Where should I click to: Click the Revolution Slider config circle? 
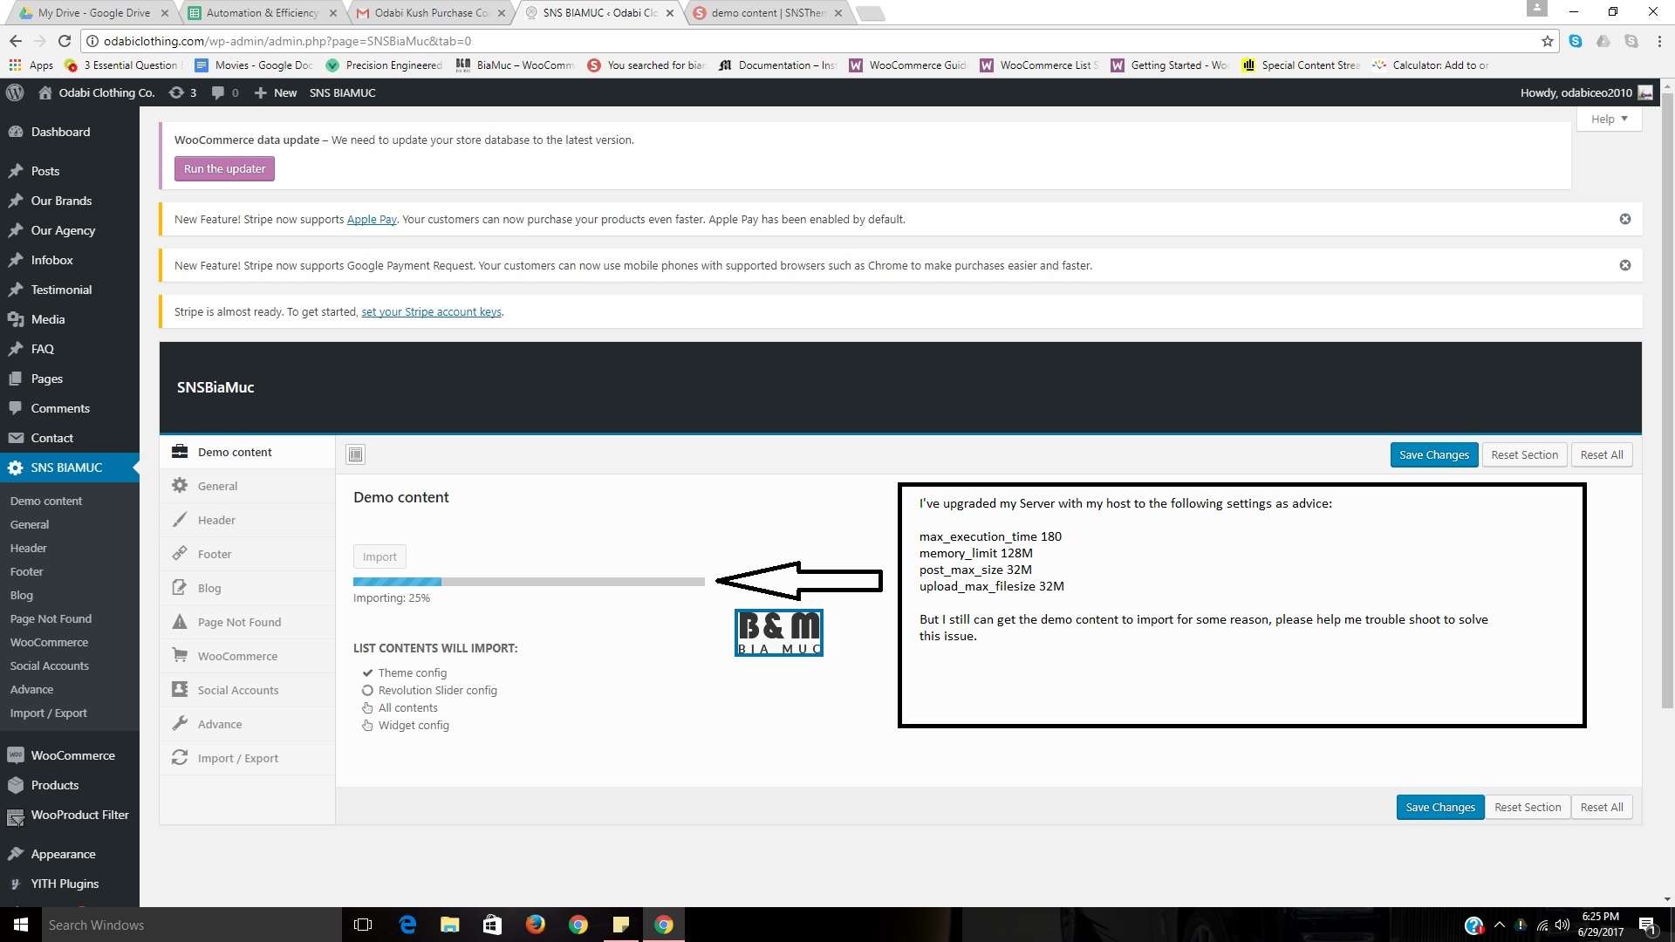(367, 690)
